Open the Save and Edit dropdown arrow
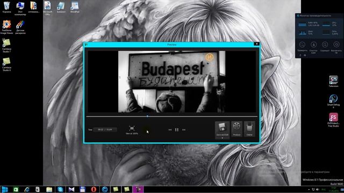Screen dimensions: 344x193 click(x=222, y=138)
